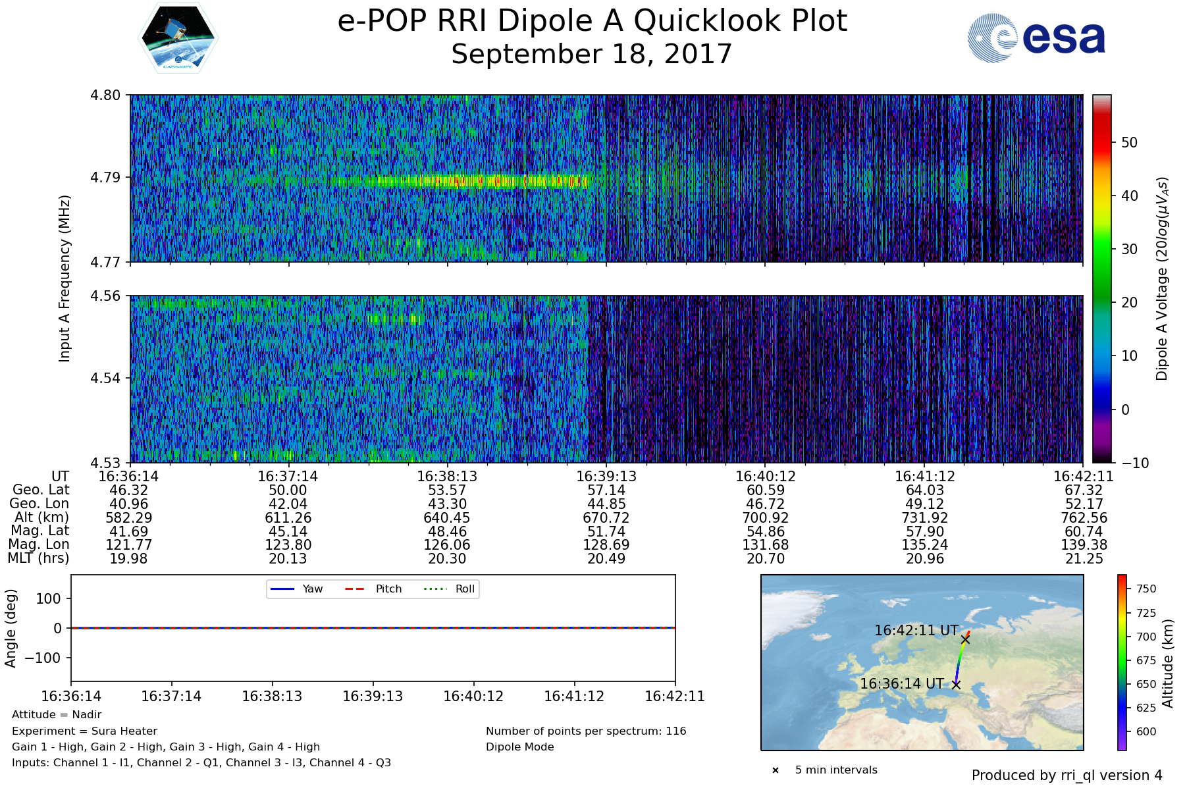Click the end marker at 16:42:11 UT on map
This screenshot has height=790, width=1185.
(965, 639)
